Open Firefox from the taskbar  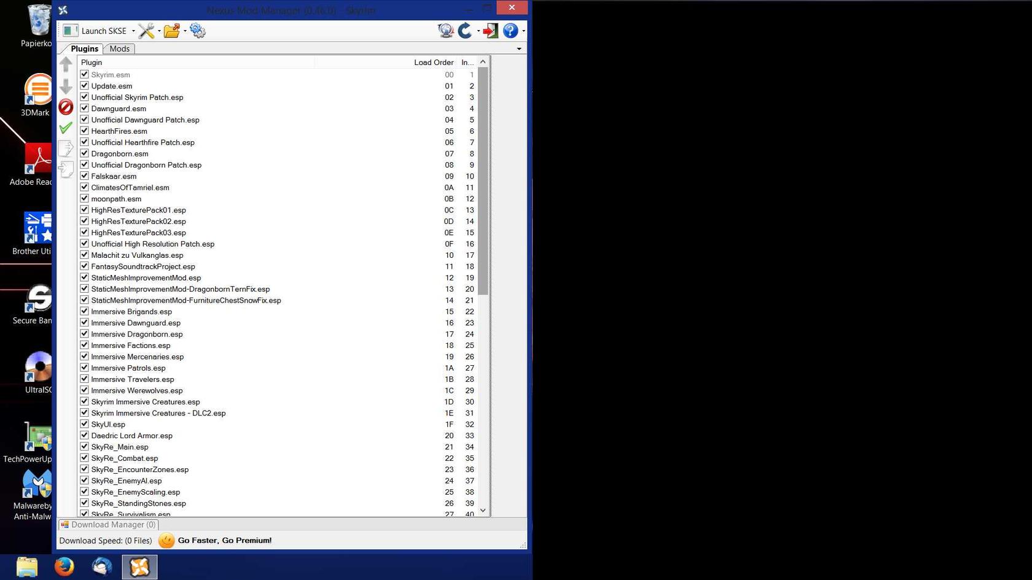[x=64, y=566]
